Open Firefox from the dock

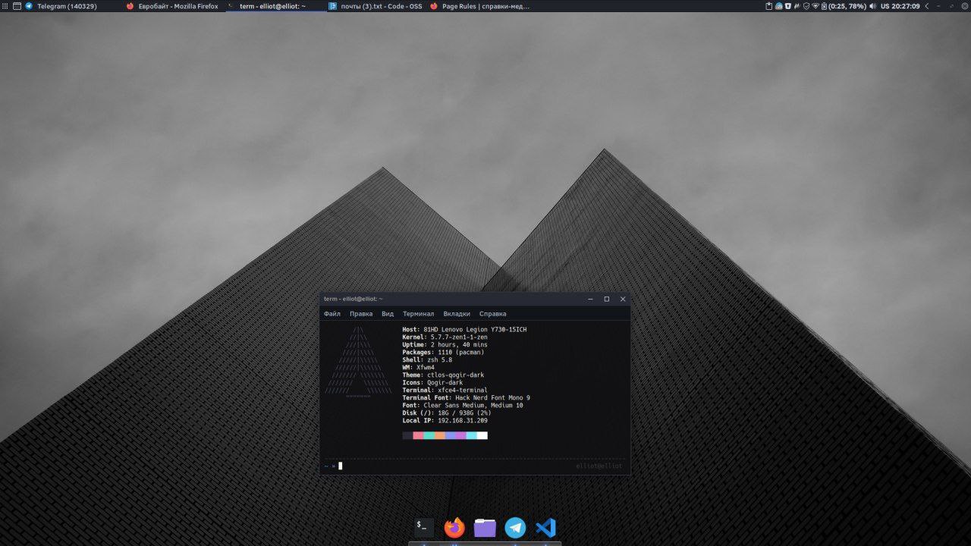pyautogui.click(x=454, y=527)
